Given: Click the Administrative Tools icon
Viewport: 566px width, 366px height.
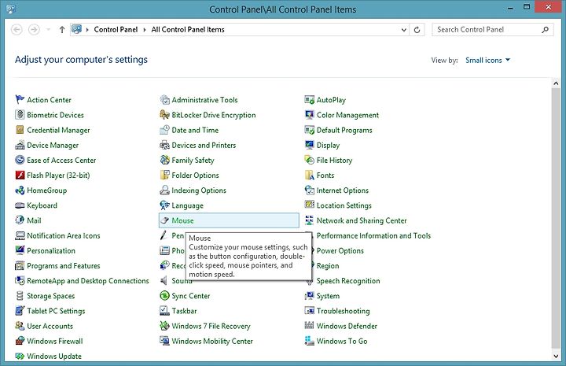Looking at the screenshot, I should [x=164, y=99].
